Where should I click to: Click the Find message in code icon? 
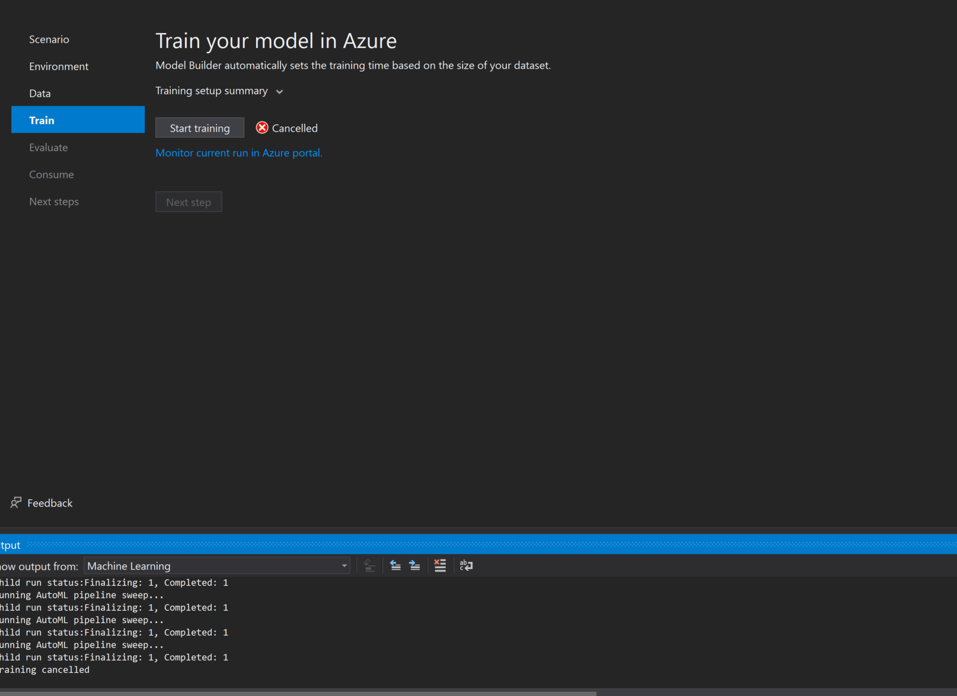[x=369, y=566]
